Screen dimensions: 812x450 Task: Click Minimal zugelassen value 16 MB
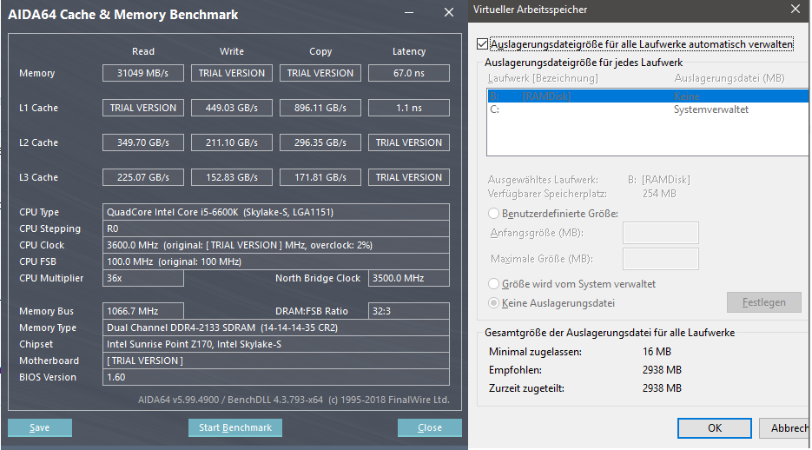[657, 352]
